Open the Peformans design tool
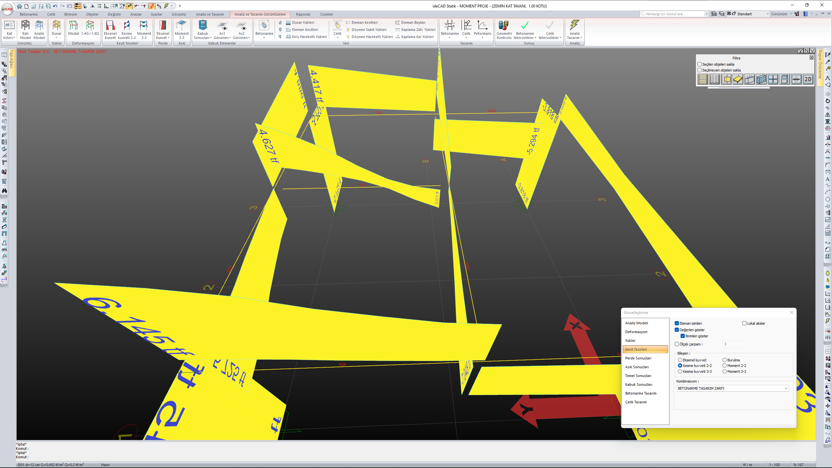Image resolution: width=832 pixels, height=468 pixels. pyautogui.click(x=482, y=29)
